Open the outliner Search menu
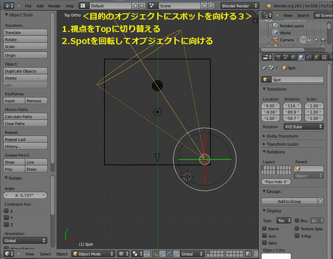333x259 pixels. (x=303, y=15)
